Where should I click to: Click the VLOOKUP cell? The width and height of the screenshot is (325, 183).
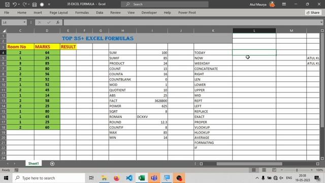click(213, 128)
